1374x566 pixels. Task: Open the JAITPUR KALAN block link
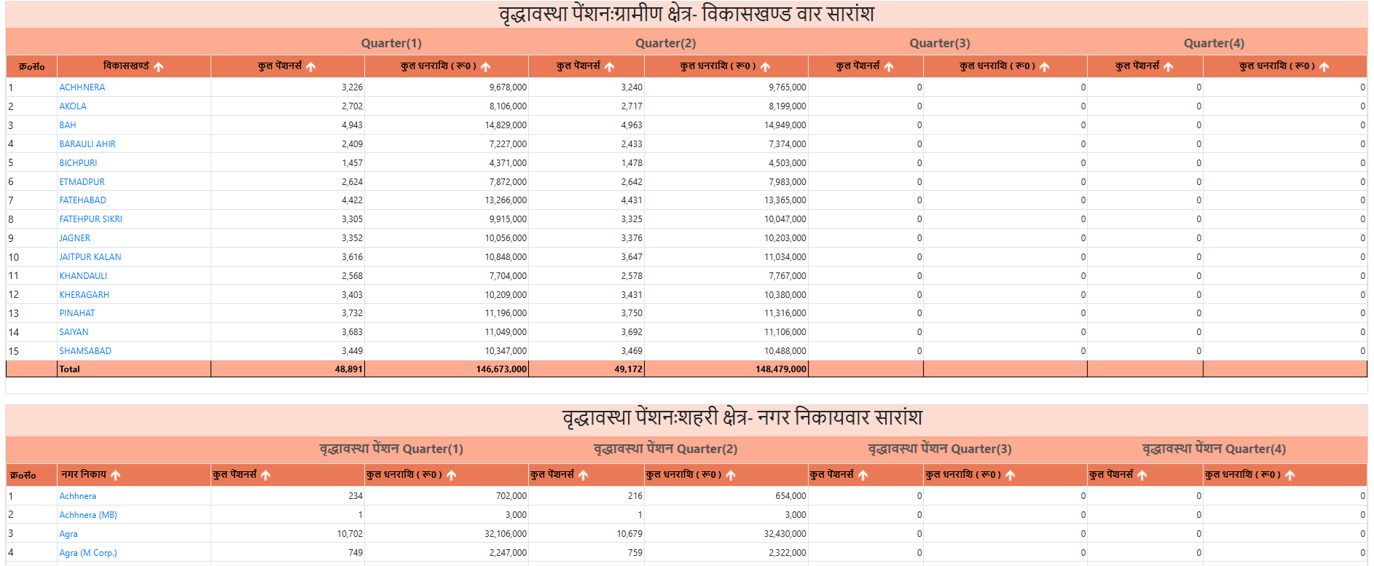coord(90,257)
